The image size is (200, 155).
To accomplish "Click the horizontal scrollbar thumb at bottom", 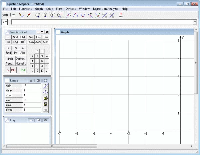I will 52,146.
